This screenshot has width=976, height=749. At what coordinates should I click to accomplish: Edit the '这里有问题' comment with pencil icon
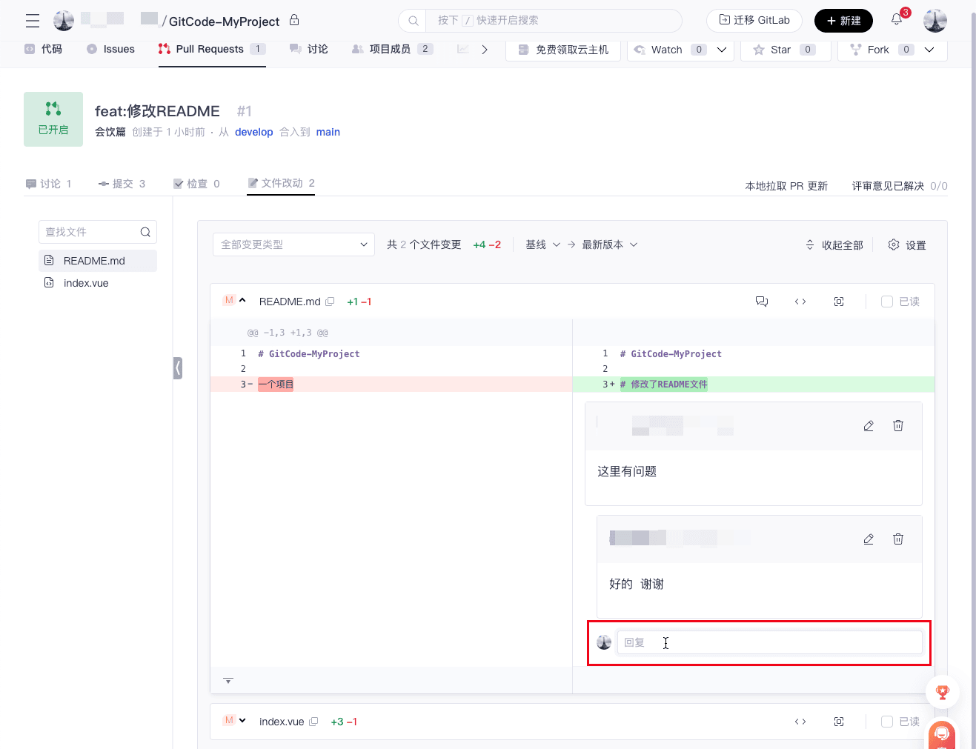coord(869,426)
